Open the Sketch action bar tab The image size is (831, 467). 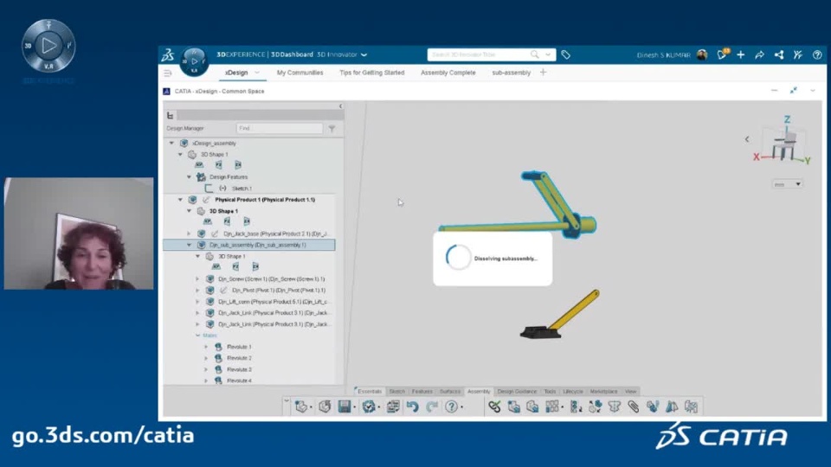coord(397,391)
